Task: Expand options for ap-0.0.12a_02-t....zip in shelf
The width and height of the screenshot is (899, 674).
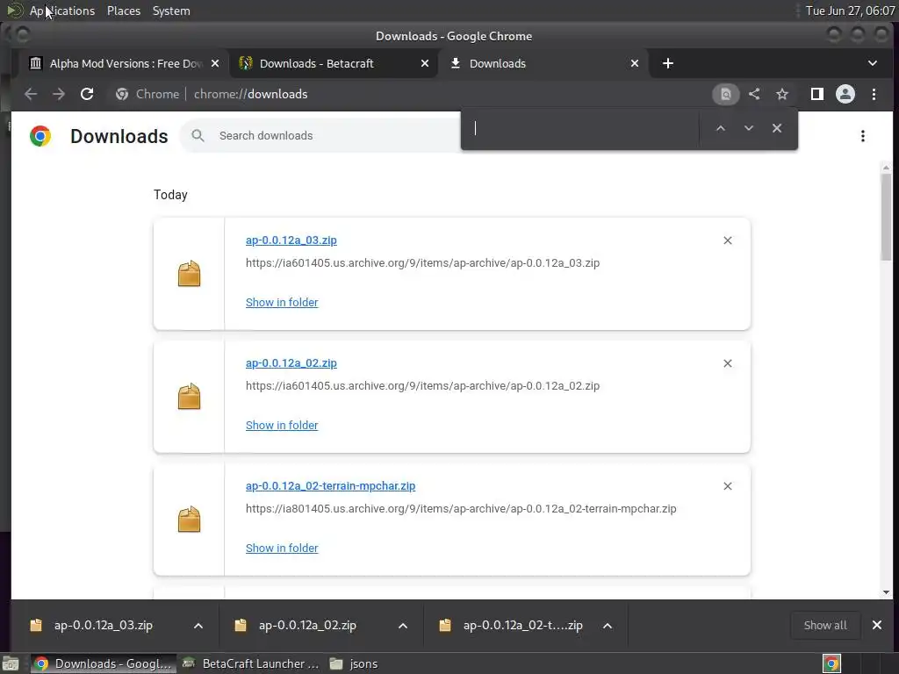Action: 608,626
